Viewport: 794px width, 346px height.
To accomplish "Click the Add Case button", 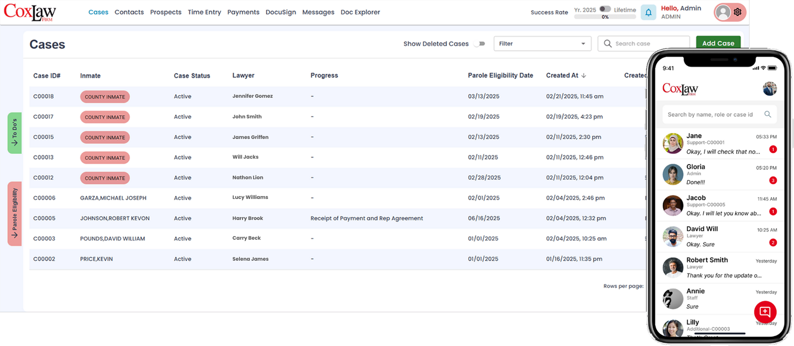I will [718, 43].
